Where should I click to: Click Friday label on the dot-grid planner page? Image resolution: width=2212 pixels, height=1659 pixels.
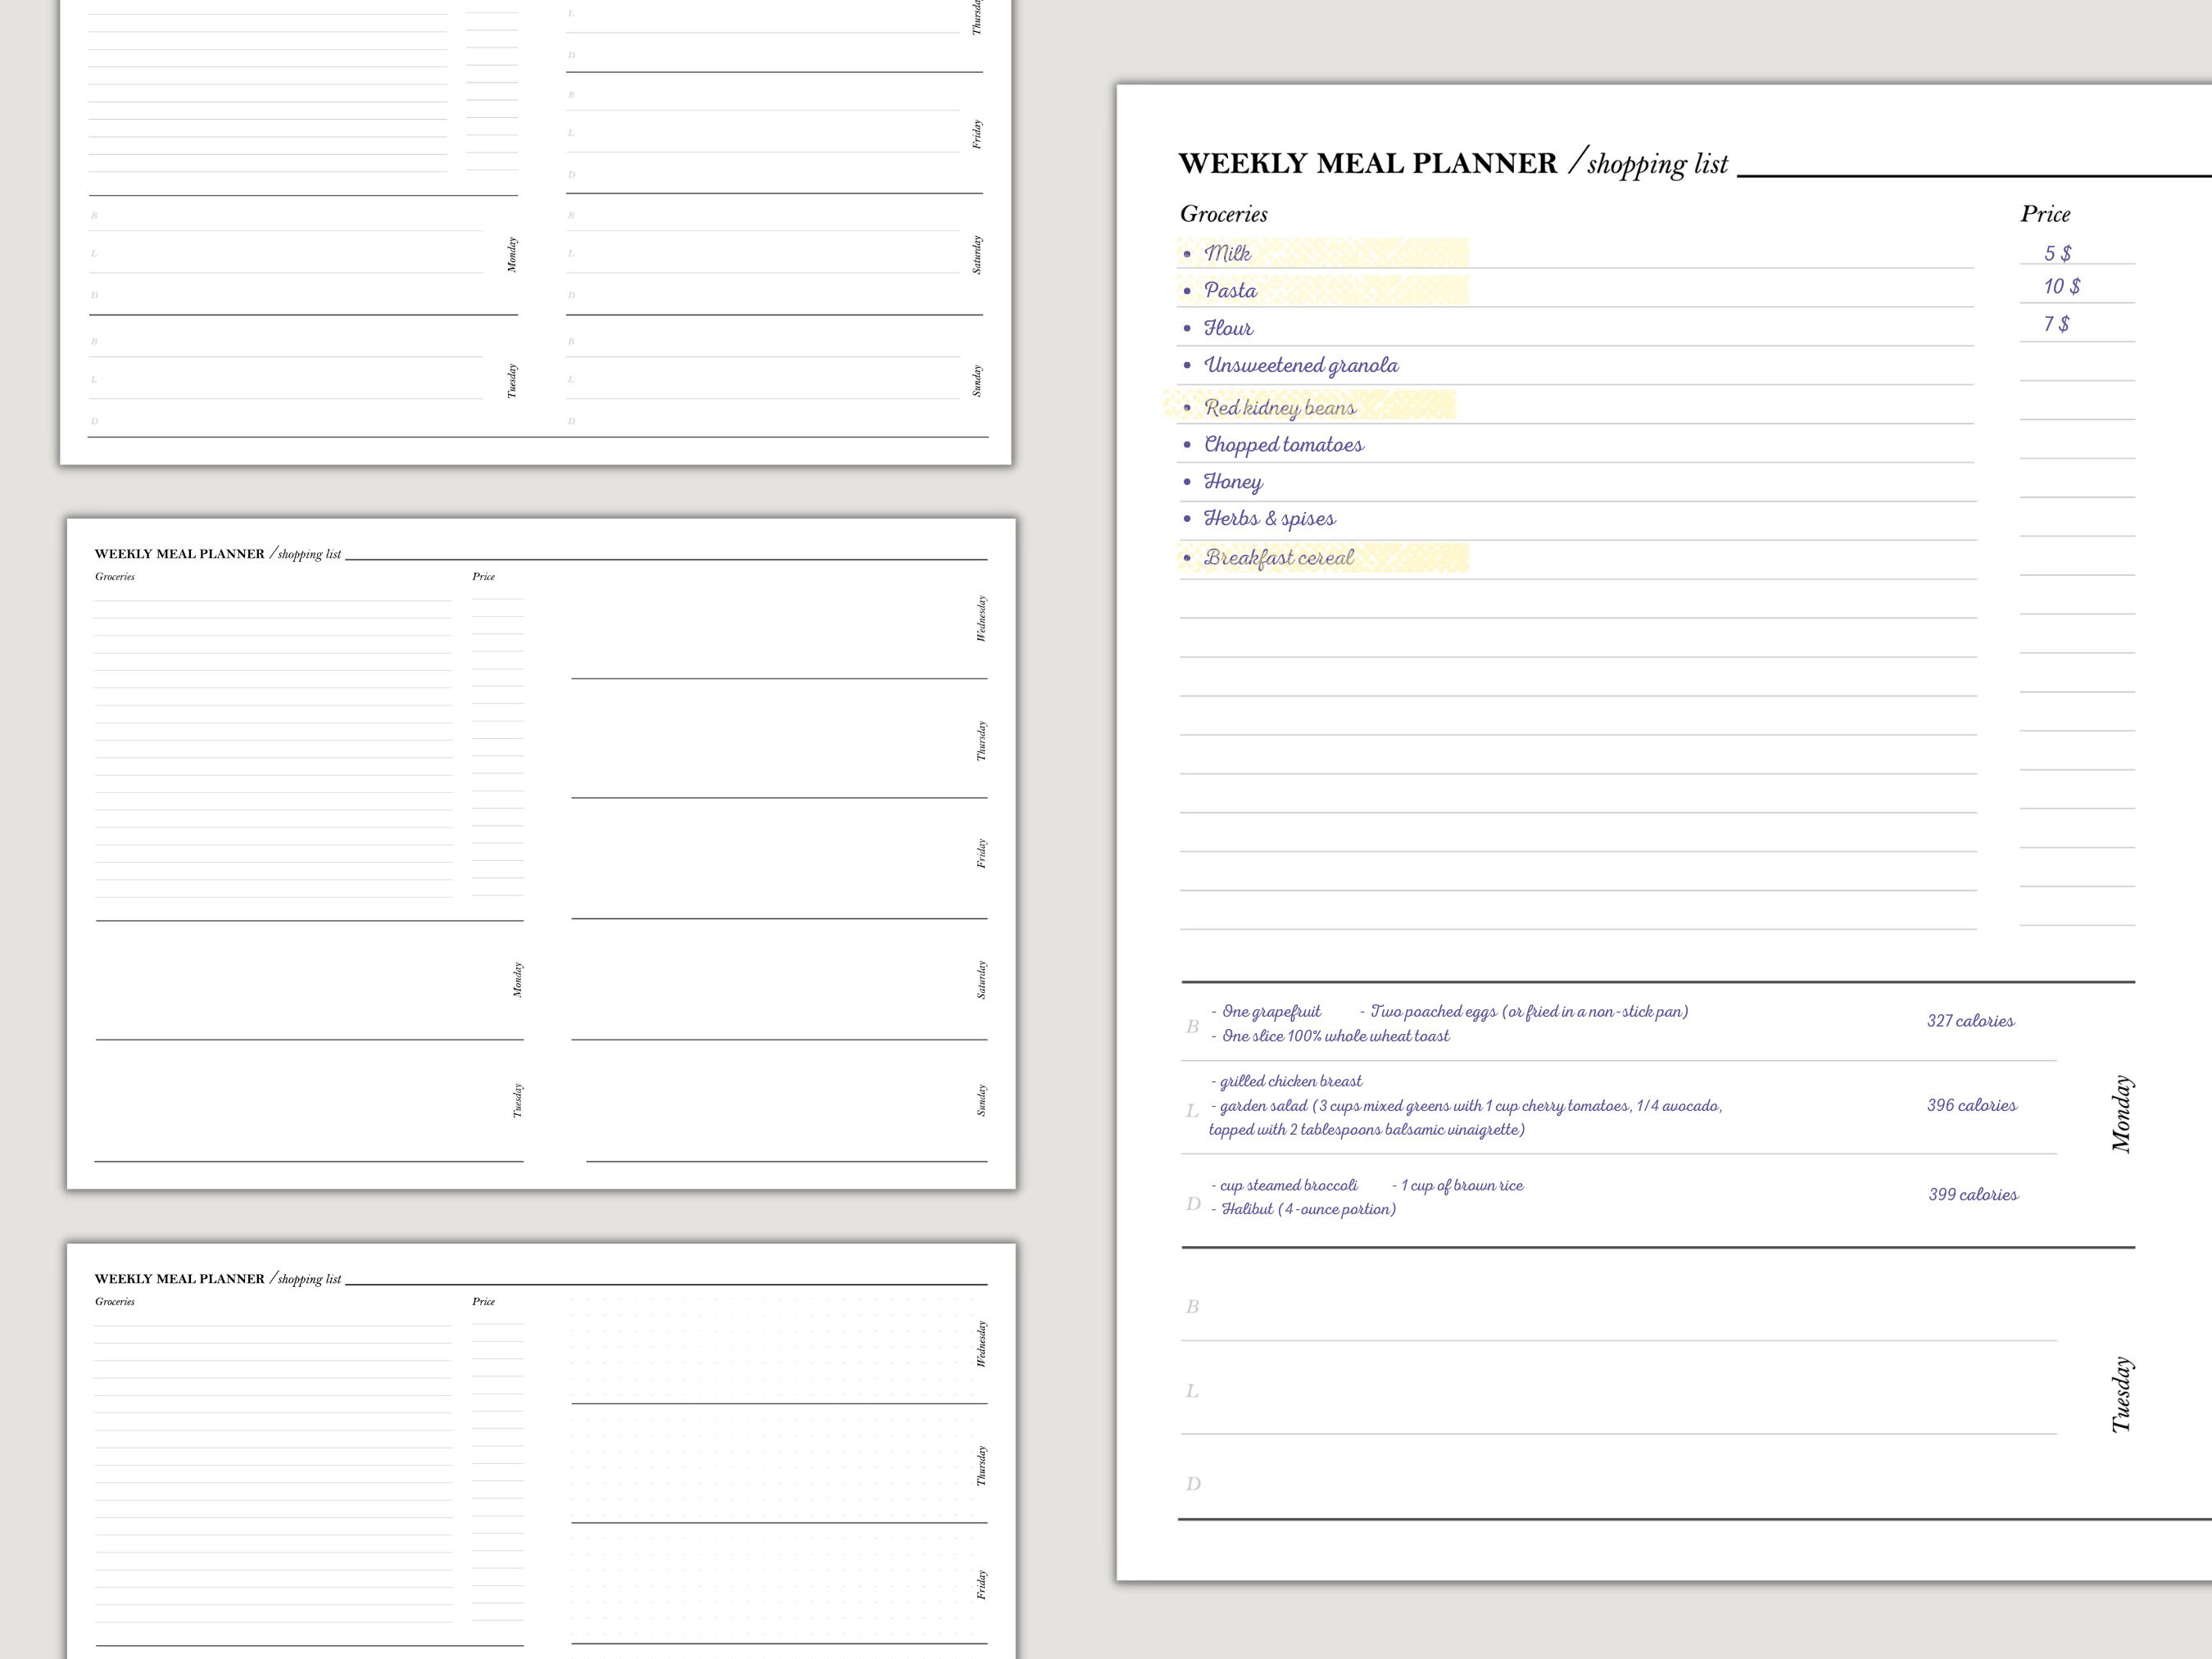[x=981, y=1584]
